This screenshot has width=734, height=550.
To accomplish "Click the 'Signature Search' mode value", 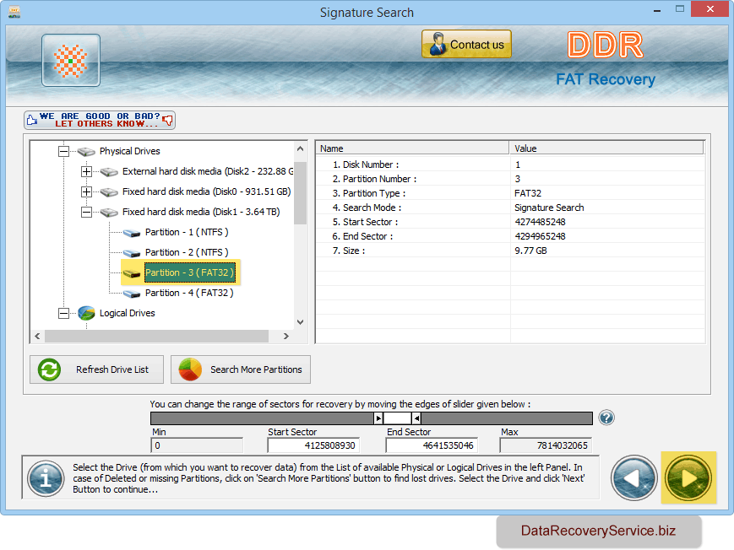I will 549,208.
